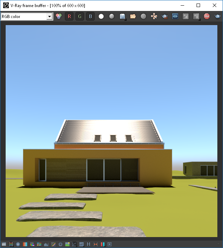Toggle lens effects icon
The height and width of the screenshot is (248, 223).
(x=109, y=244)
